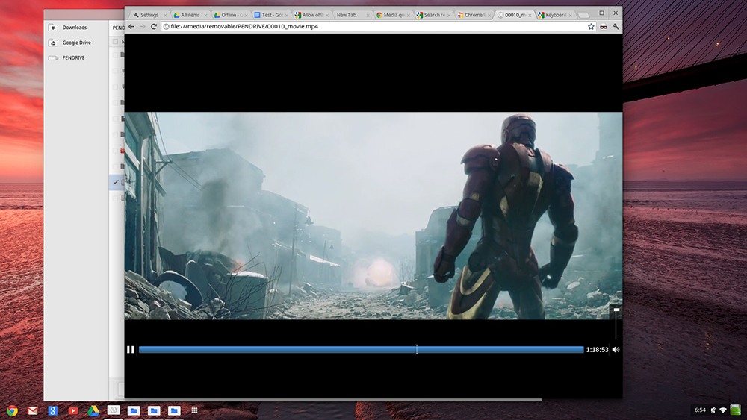Close the New Tab tab
Screen dimensions: 747x420
click(x=368, y=15)
